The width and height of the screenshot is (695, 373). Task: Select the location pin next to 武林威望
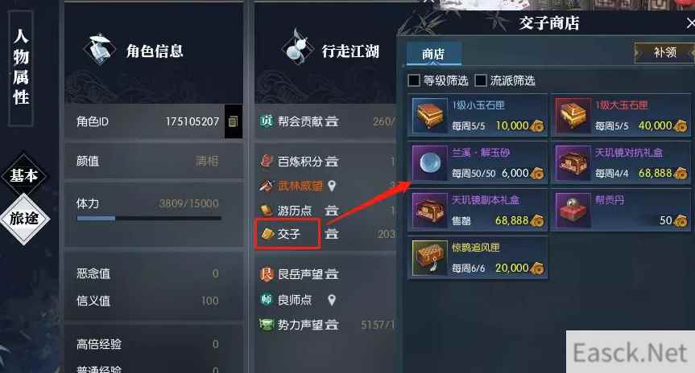(332, 186)
